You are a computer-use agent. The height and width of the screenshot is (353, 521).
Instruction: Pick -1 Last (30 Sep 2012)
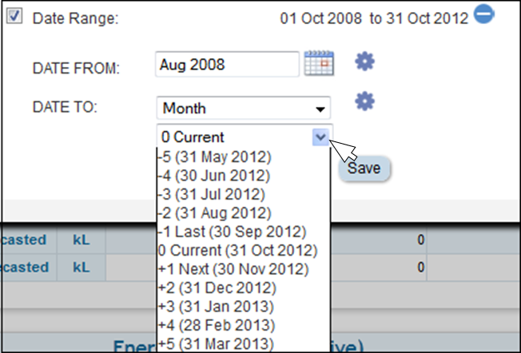pyautogui.click(x=232, y=232)
